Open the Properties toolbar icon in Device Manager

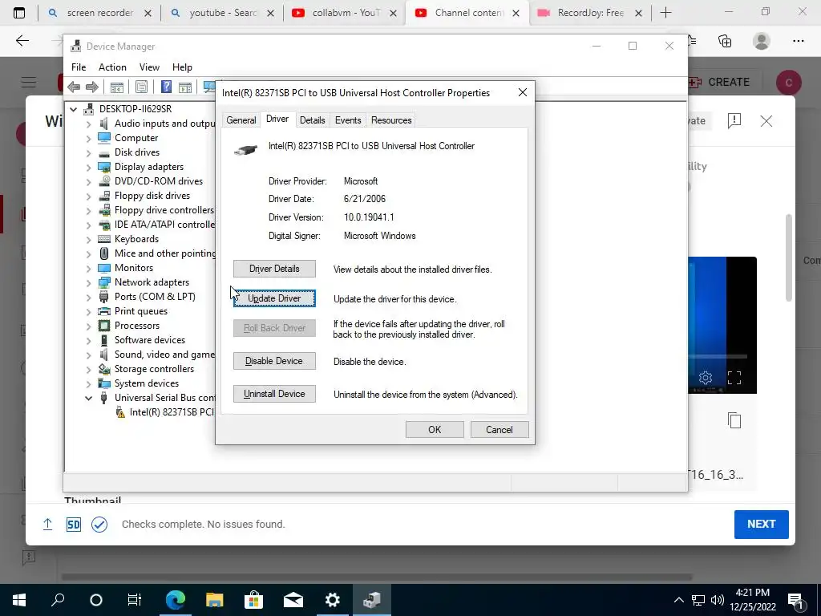[141, 87]
